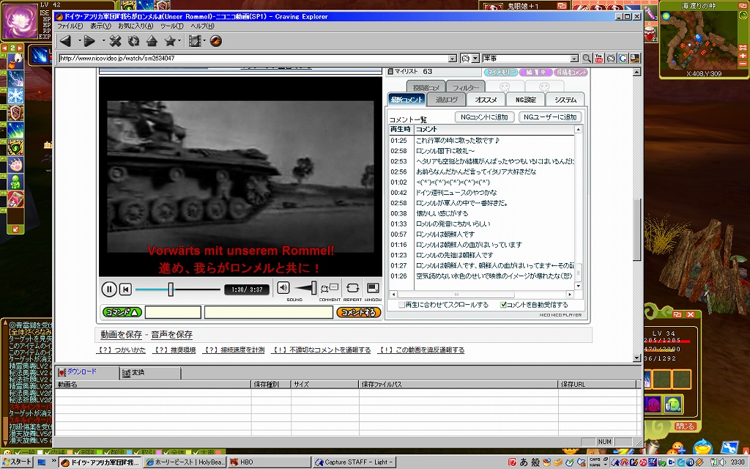The height and width of the screenshot is (469, 750).
Task: Toggle REPEAT playback in the player
Action: pos(352,288)
